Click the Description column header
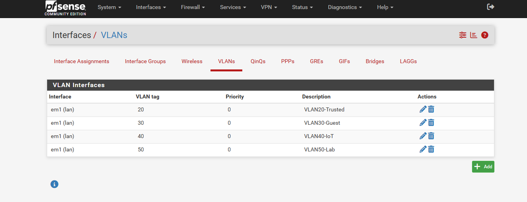 tap(316, 96)
